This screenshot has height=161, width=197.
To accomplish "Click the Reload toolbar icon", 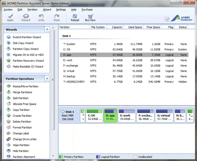I will point(75,16).
